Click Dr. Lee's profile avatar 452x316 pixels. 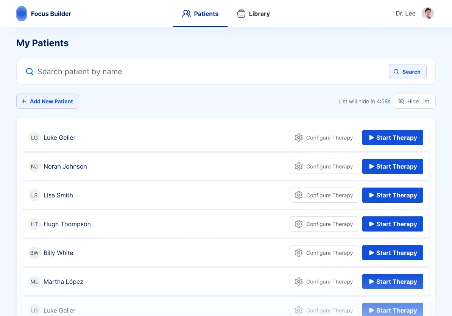coord(428,13)
